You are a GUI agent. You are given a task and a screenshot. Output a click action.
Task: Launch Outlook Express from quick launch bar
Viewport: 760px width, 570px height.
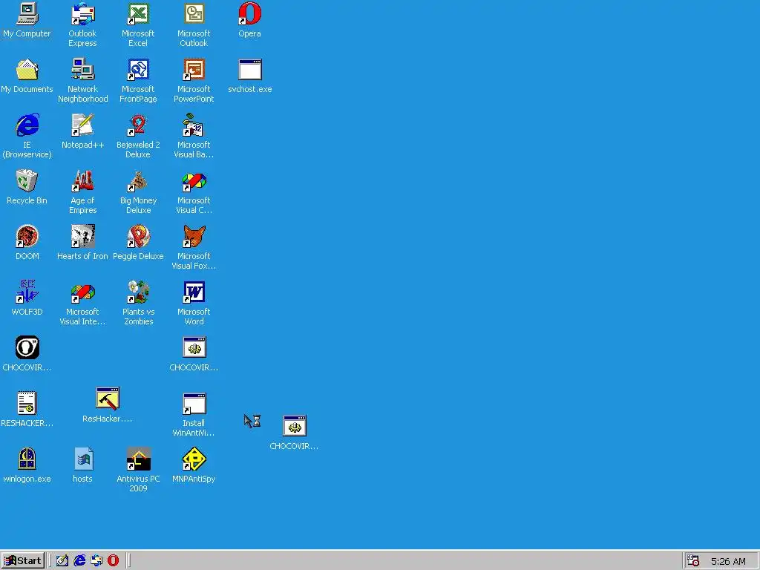pos(96,561)
